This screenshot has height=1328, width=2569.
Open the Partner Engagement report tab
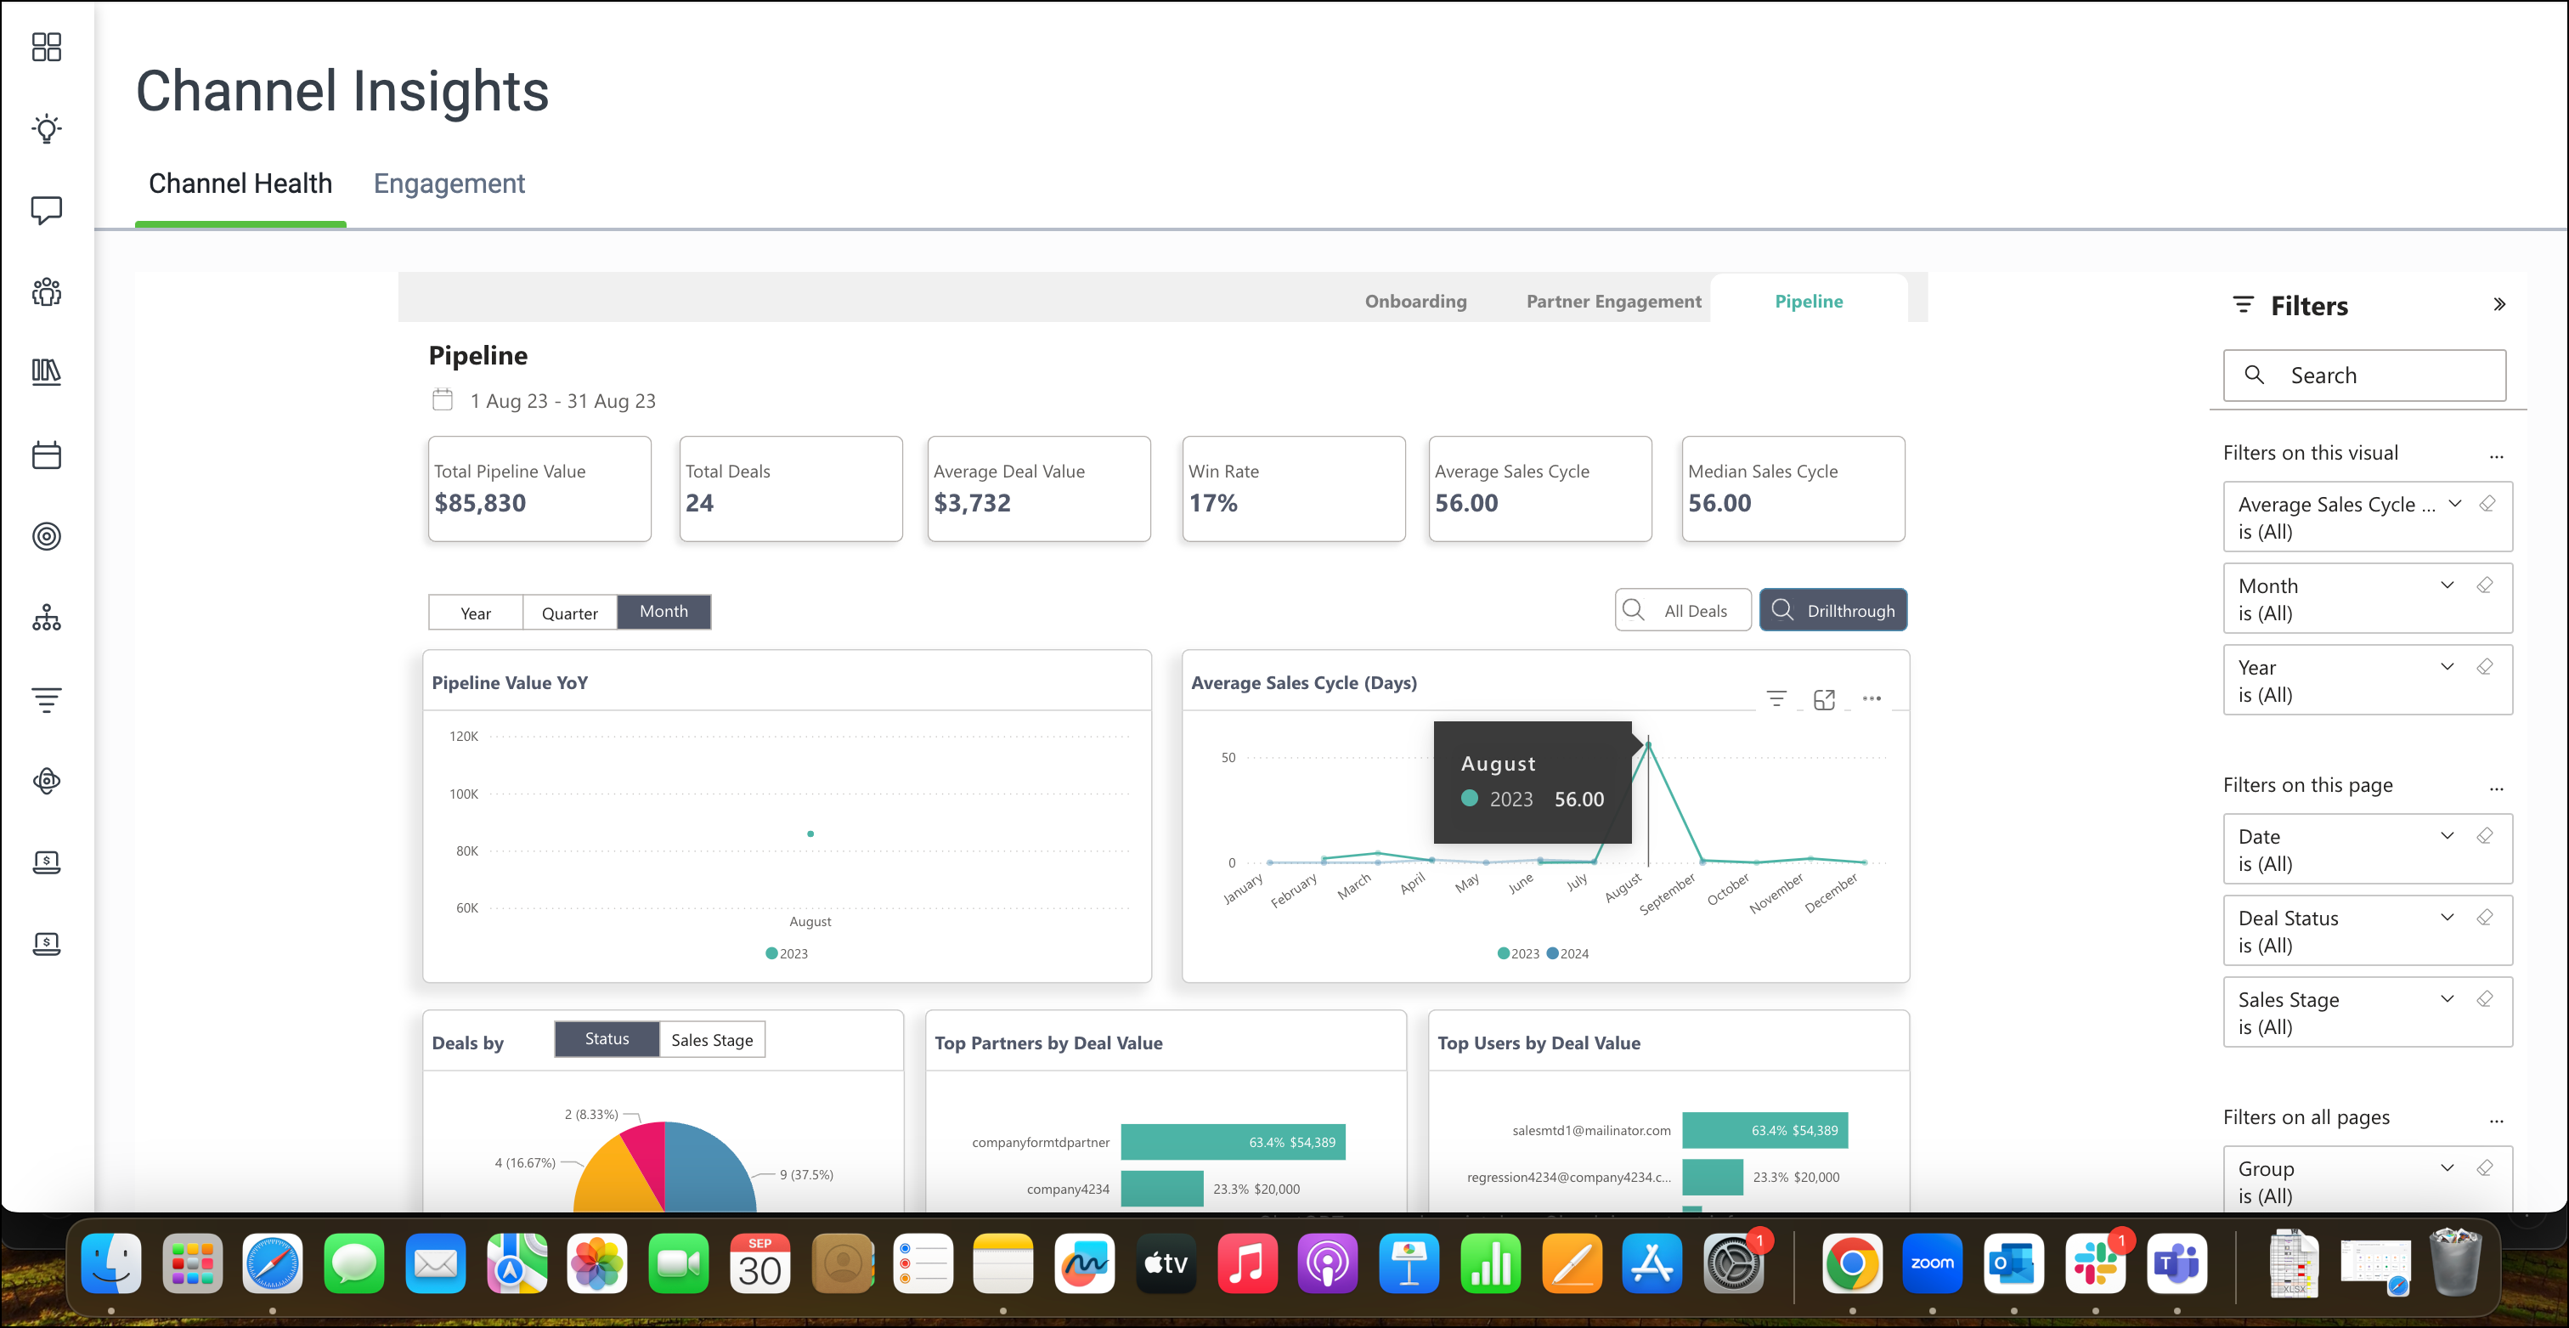click(x=1612, y=302)
